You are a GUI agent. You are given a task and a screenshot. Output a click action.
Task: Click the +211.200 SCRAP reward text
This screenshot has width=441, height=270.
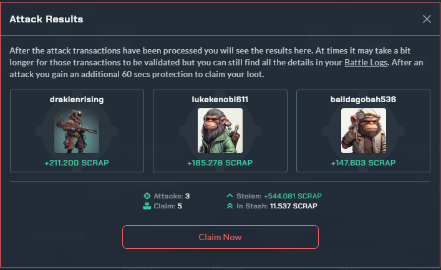point(77,162)
